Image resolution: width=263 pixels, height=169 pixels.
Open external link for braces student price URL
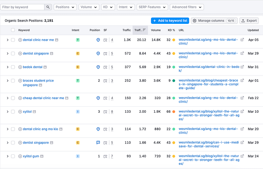coord(242,81)
